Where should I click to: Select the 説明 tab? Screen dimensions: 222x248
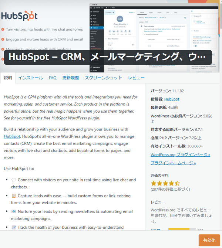click(x=8, y=78)
